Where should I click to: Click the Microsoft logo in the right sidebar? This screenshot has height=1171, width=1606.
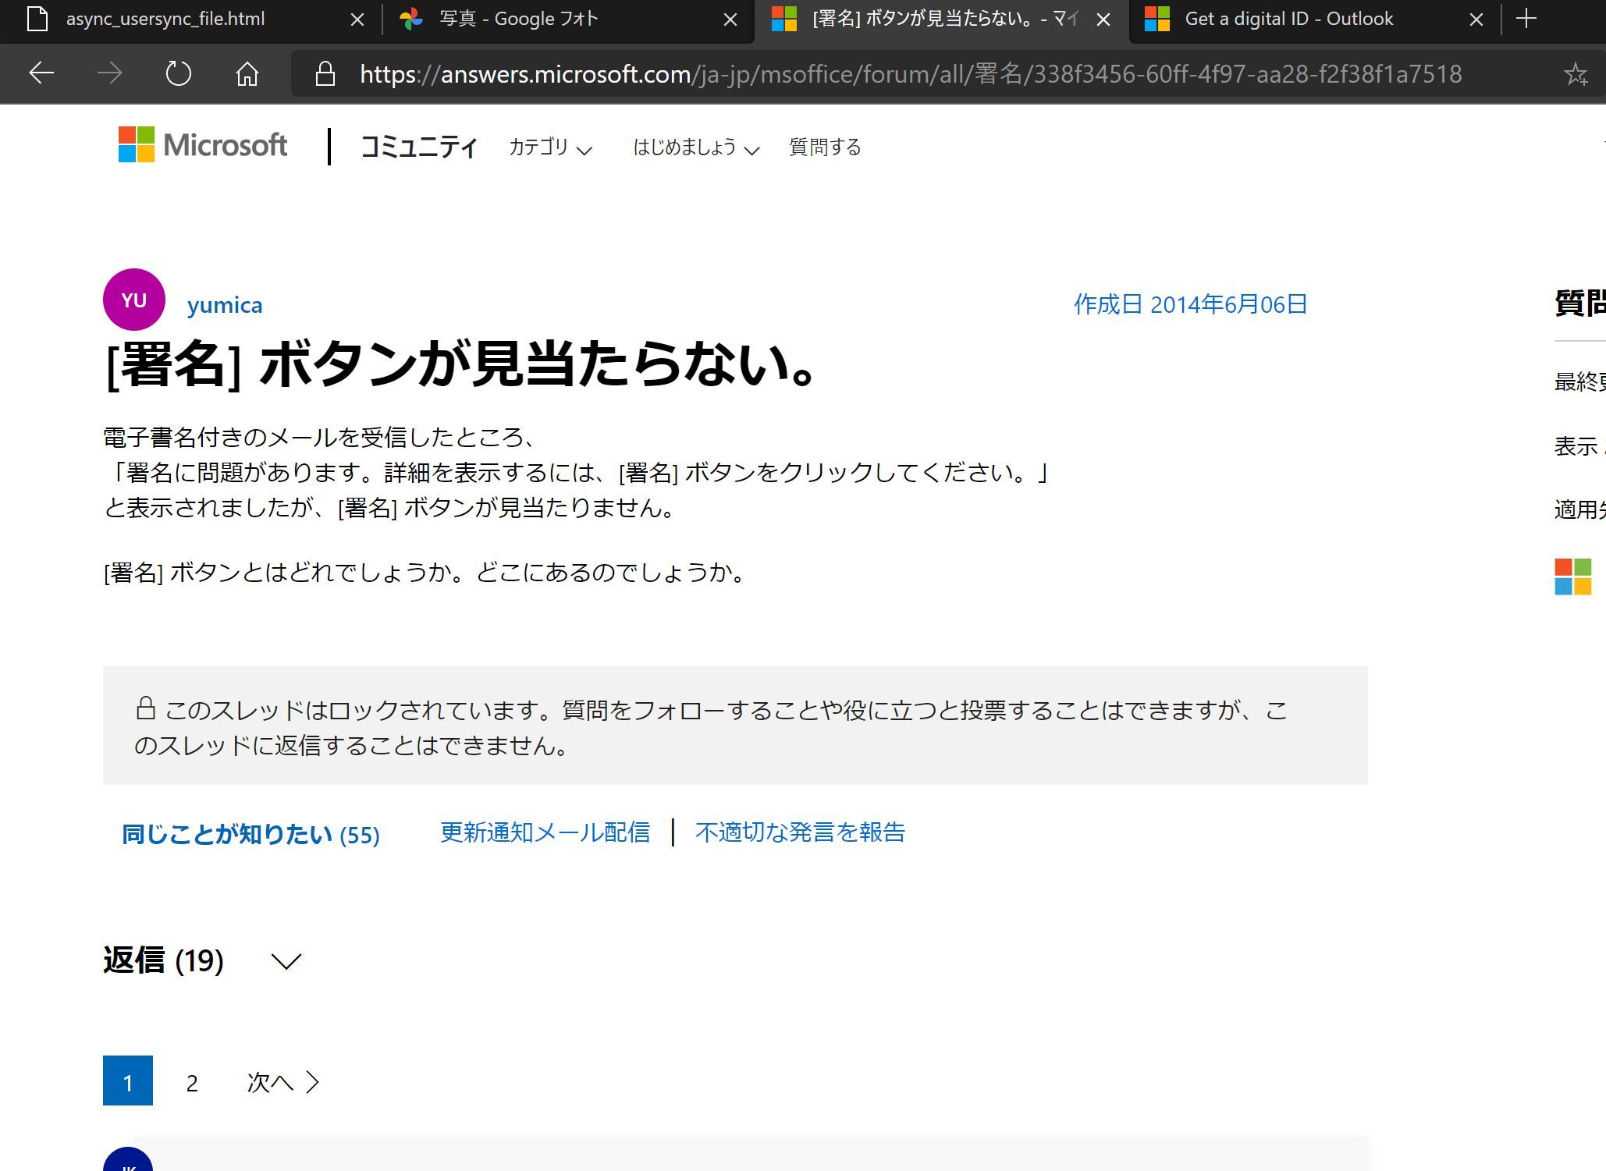pos(1572,577)
